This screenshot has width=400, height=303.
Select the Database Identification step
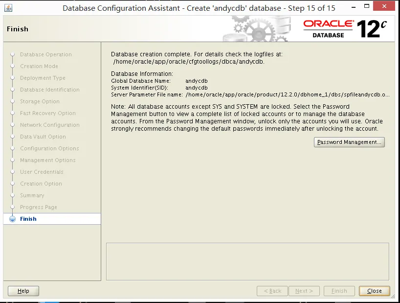(x=50, y=90)
